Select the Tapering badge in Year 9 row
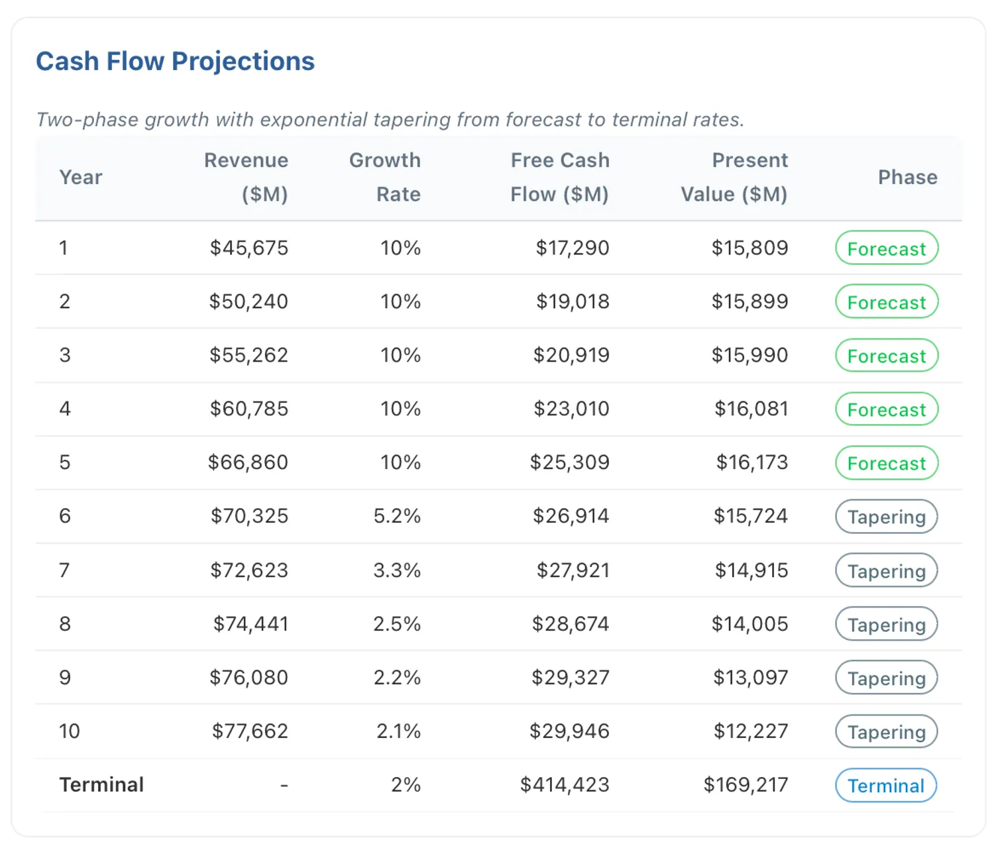994x846 pixels. pos(887,678)
